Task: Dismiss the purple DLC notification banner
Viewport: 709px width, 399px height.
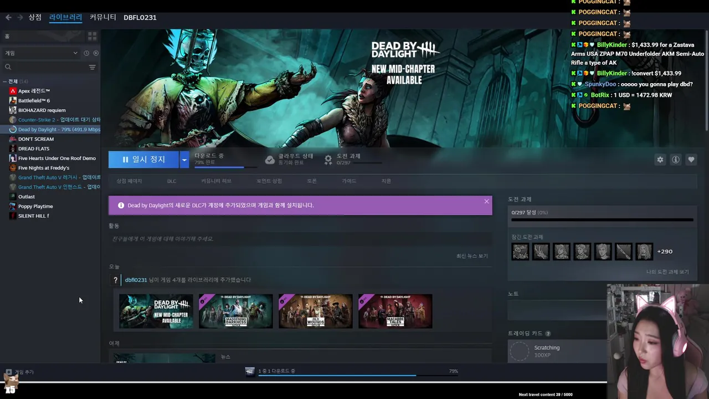Action: [x=486, y=201]
